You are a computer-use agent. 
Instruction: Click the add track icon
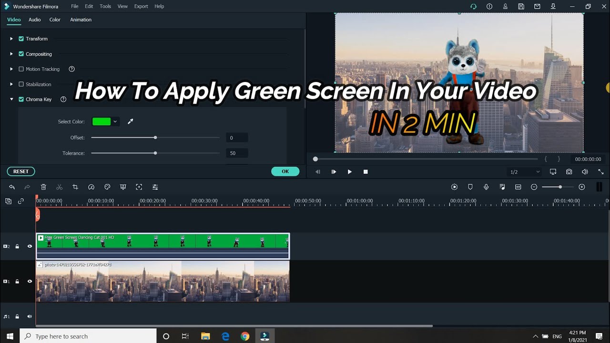8,201
